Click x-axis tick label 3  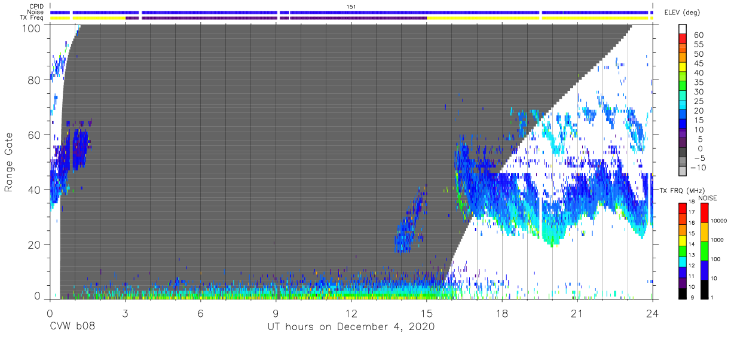pos(125,313)
